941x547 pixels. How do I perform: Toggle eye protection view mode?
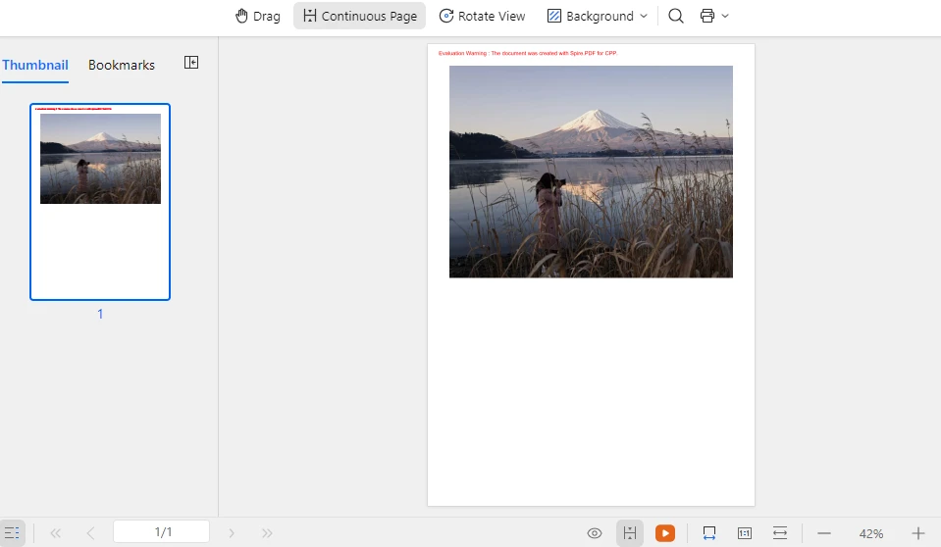point(595,533)
